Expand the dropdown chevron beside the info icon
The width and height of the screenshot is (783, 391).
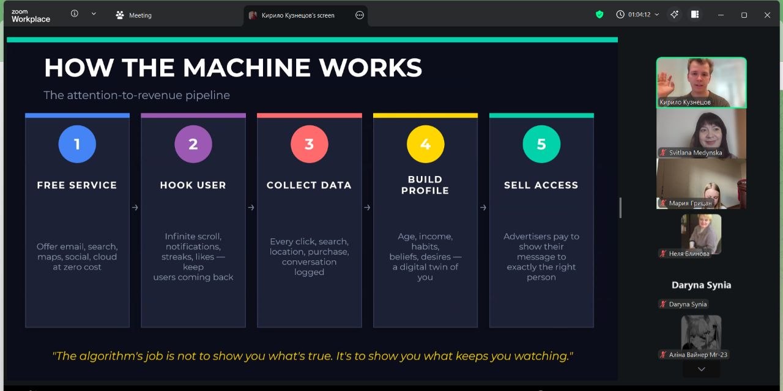(x=94, y=13)
